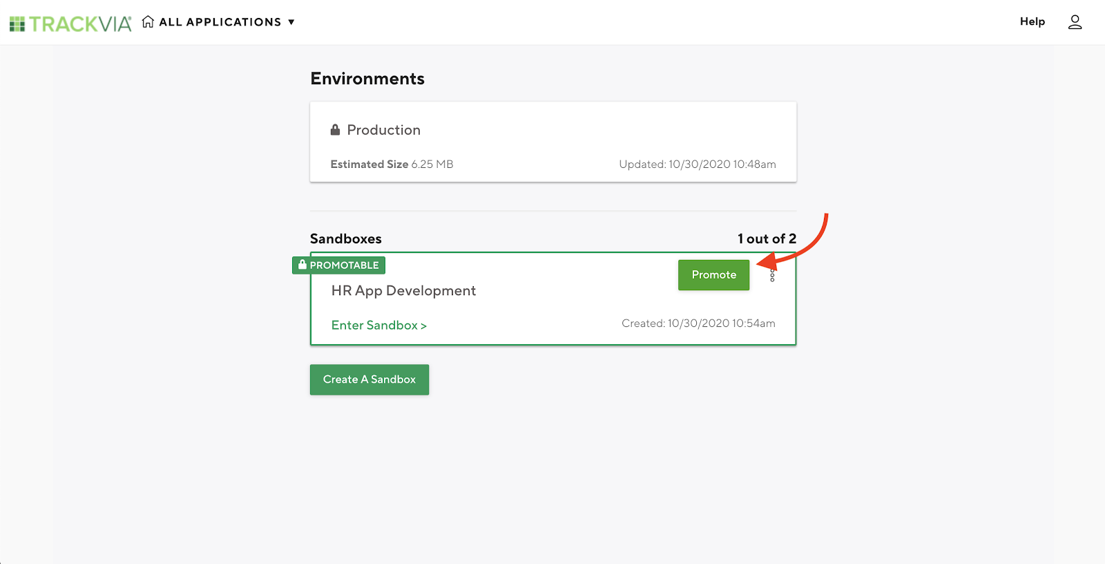Click the TrackVia logo
The image size is (1105, 564).
click(70, 23)
